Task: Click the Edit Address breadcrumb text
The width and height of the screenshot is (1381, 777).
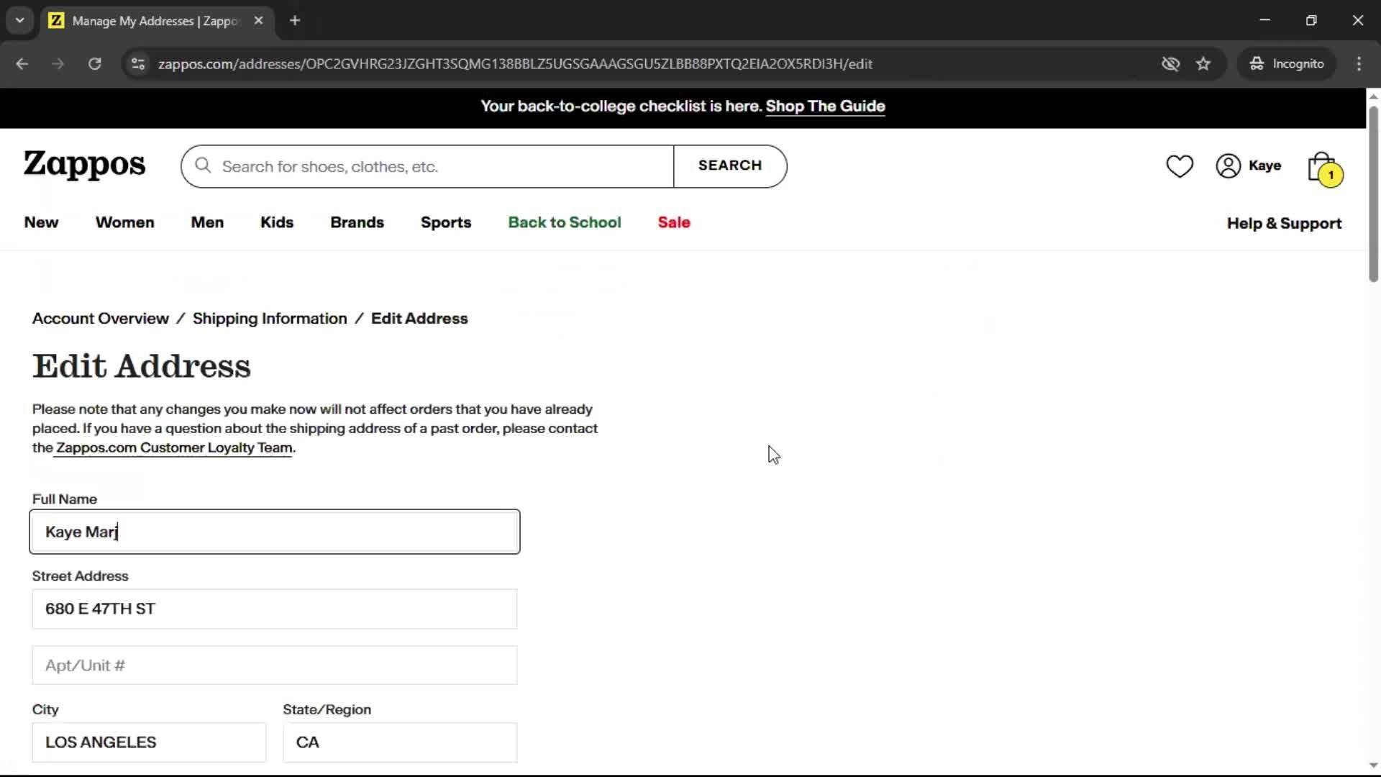Action: pyautogui.click(x=419, y=319)
